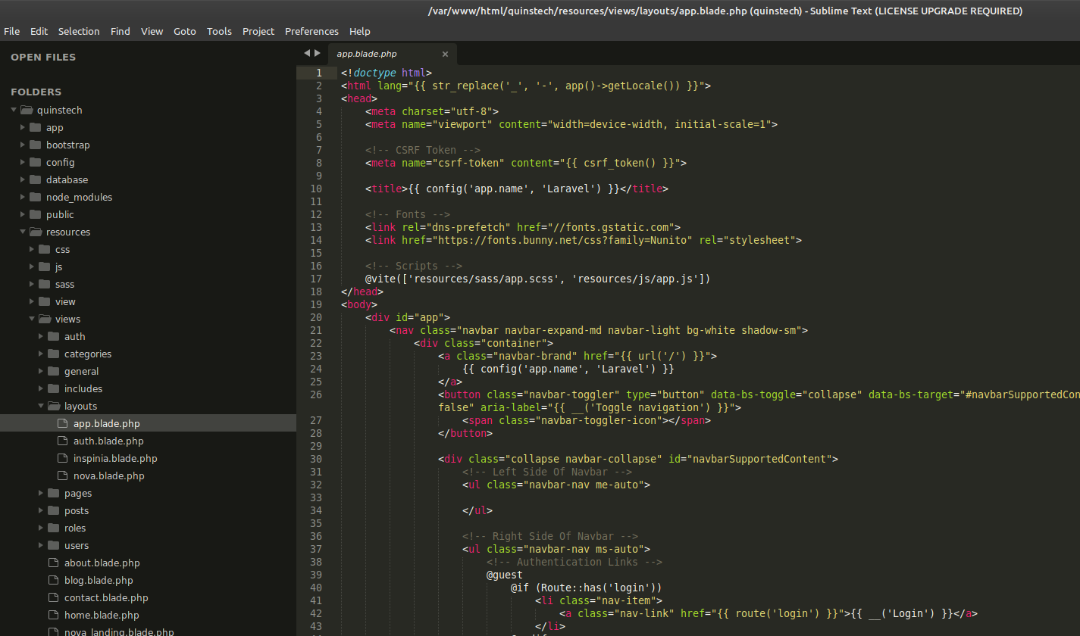
Task: Click the bootstrap folder icon
Action: pyautogui.click(x=35, y=145)
